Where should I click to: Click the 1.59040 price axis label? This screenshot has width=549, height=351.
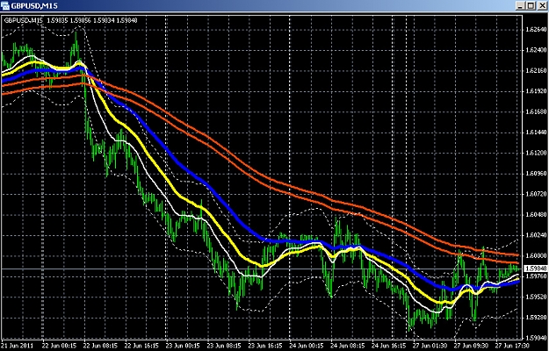tap(536, 338)
